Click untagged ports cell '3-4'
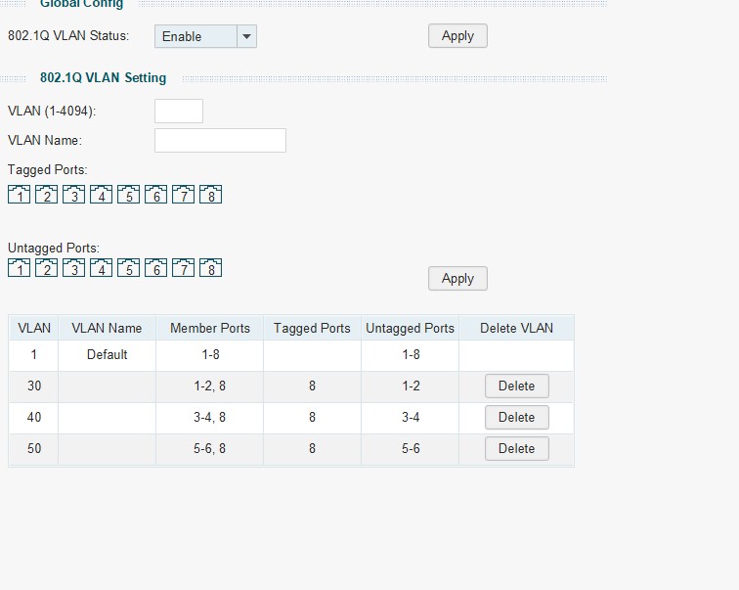 (410, 417)
